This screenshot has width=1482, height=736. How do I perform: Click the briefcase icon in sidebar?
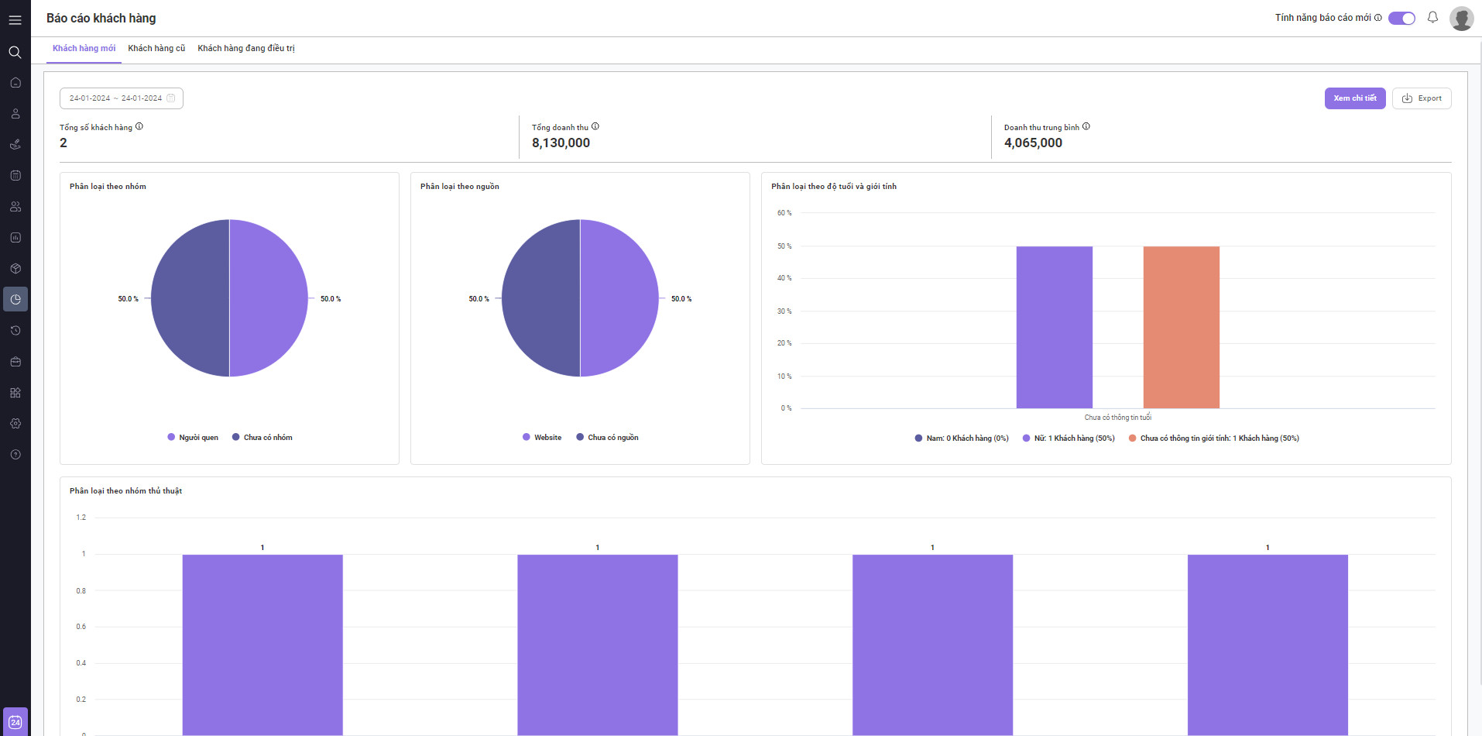tap(15, 362)
